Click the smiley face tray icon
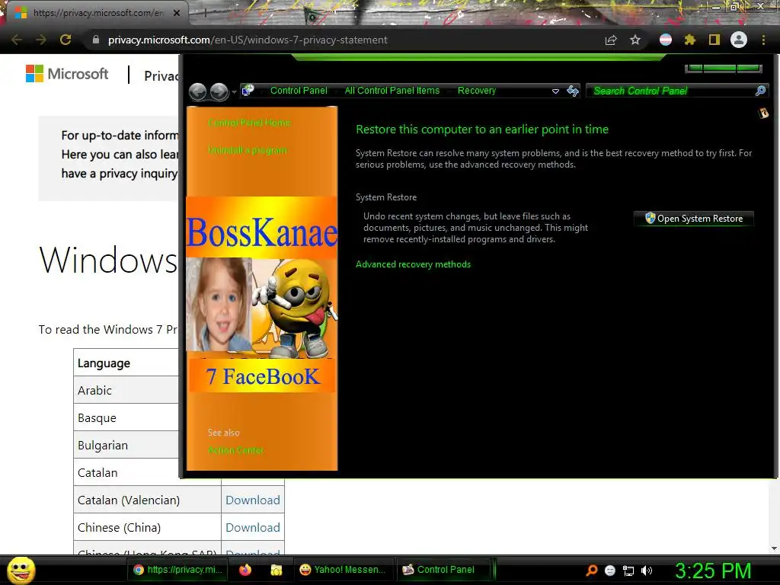The image size is (780, 585). coord(610,571)
